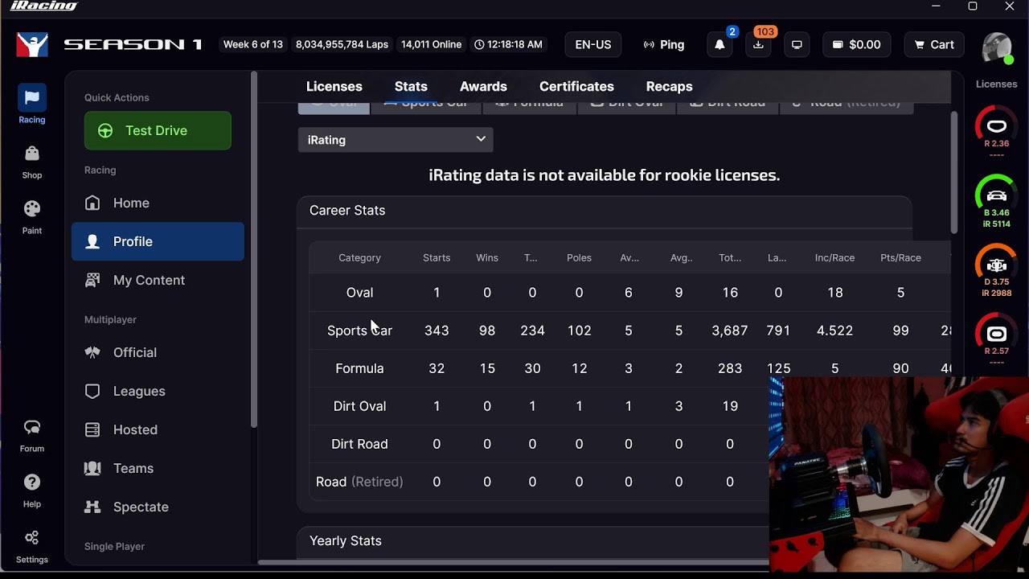Image resolution: width=1029 pixels, height=579 pixels.
Task: Click Formula license gauge D 3.75
Action: coord(996,271)
